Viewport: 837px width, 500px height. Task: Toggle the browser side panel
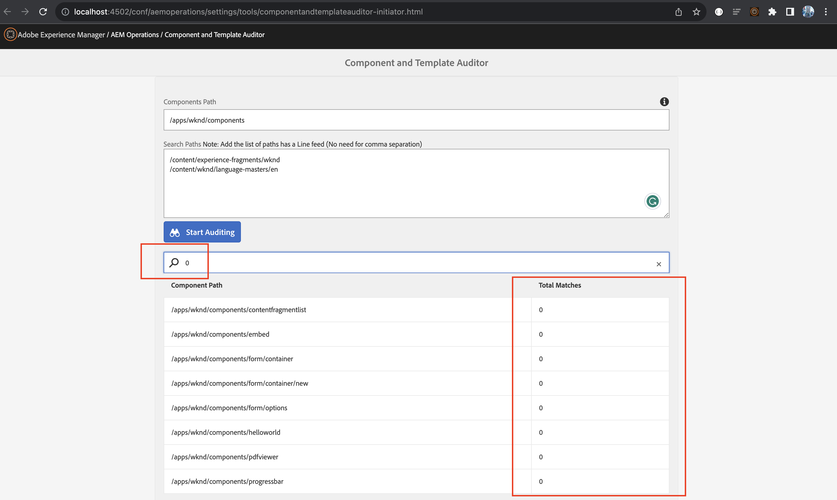[x=790, y=12]
